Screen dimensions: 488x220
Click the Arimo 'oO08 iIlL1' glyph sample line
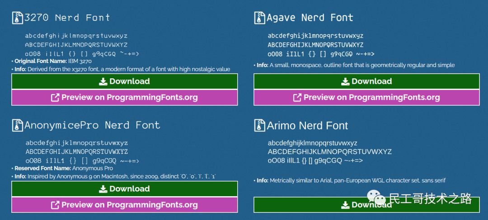[x=315, y=161]
